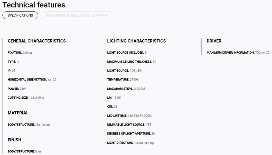Click the Fixation: Ceiling entry
Viewport: 272px width, 155px height.
point(20,52)
